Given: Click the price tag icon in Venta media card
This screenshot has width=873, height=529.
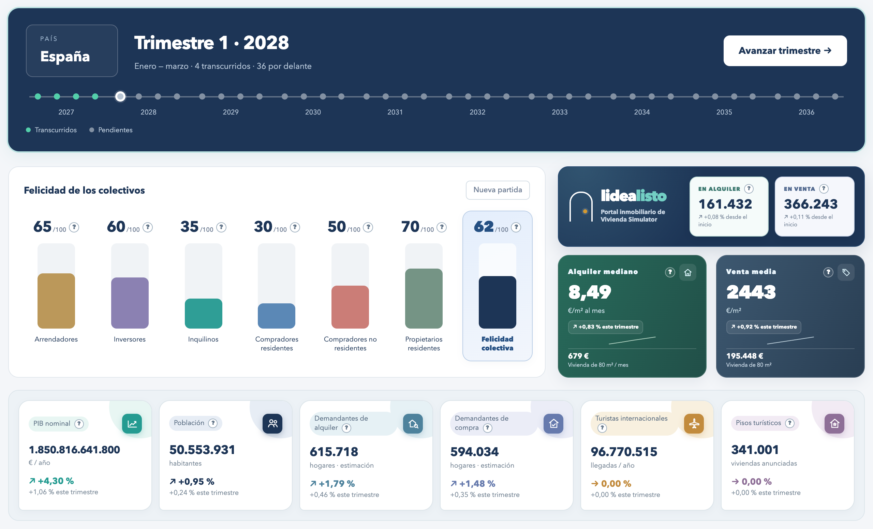Looking at the screenshot, I should click(x=846, y=272).
